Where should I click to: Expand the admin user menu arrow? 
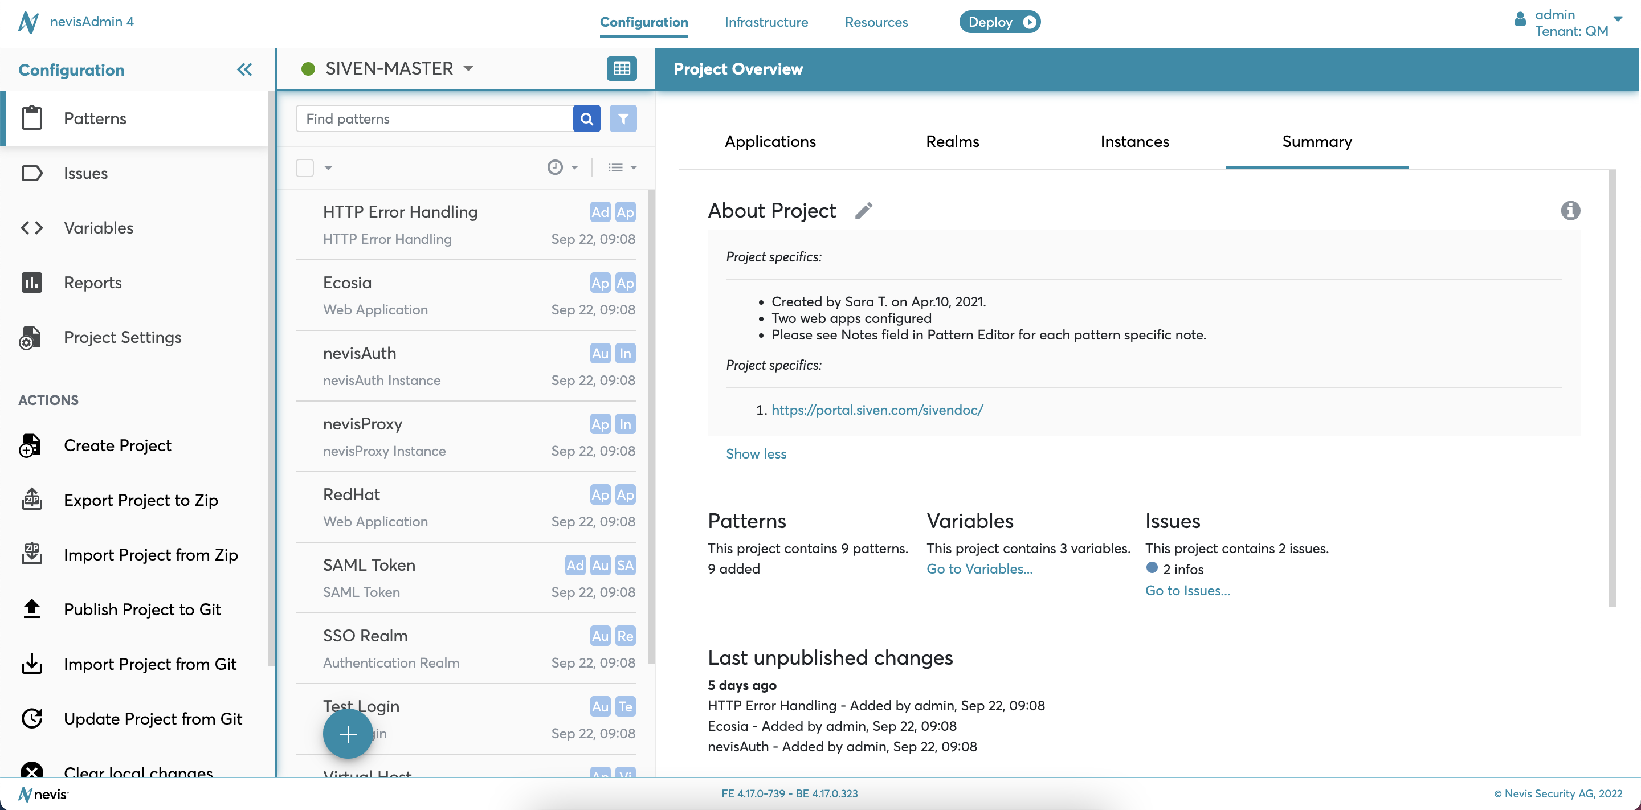click(1618, 19)
